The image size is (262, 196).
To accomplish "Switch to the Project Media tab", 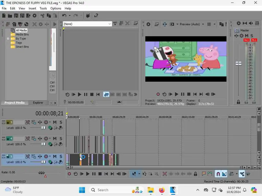I will pyautogui.click(x=14, y=103).
